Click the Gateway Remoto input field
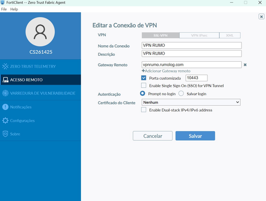The width and height of the screenshot is (266, 201). 192,65
